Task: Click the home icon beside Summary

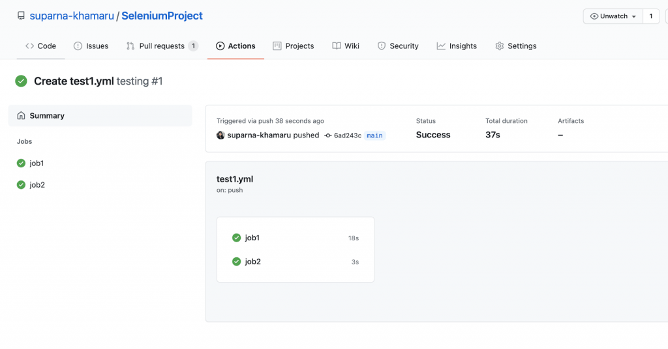Action: click(x=21, y=116)
